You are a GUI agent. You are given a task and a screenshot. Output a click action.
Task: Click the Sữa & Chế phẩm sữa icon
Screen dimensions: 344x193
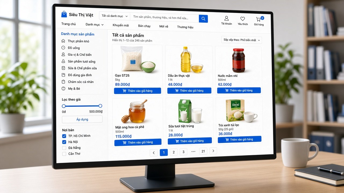coord(63,68)
